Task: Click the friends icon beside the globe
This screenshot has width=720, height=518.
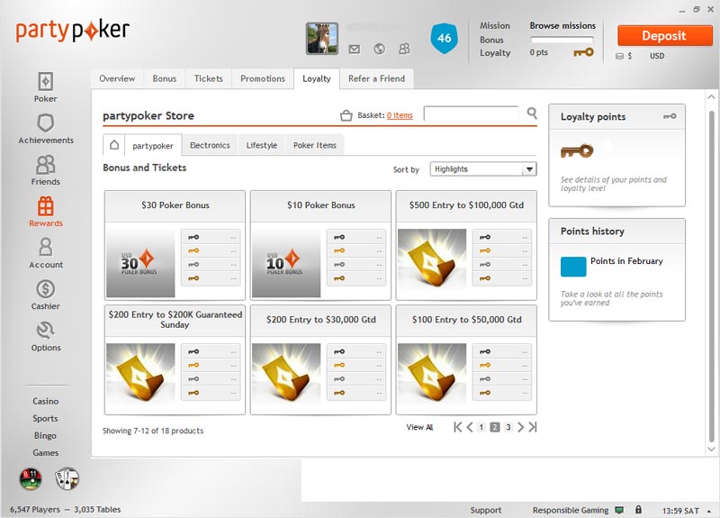Action: click(x=404, y=49)
